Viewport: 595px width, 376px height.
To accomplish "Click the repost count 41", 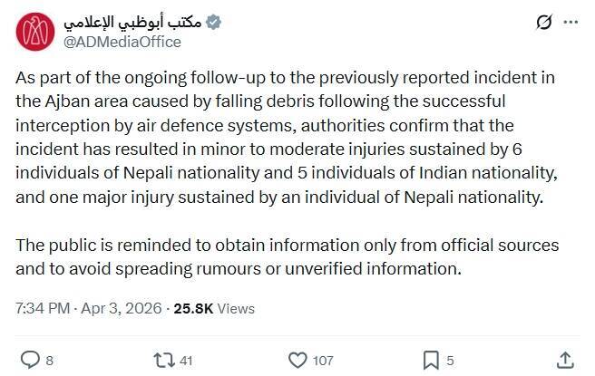I will coord(186,361).
